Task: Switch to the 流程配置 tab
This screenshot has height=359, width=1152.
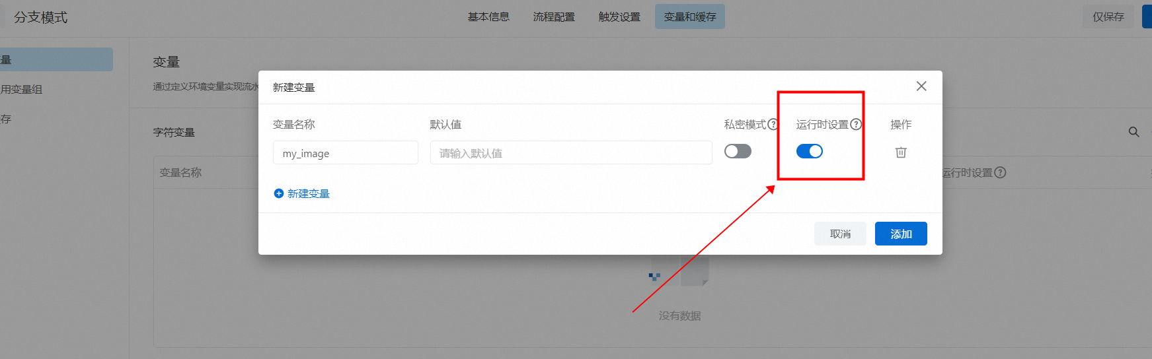Action: [554, 16]
